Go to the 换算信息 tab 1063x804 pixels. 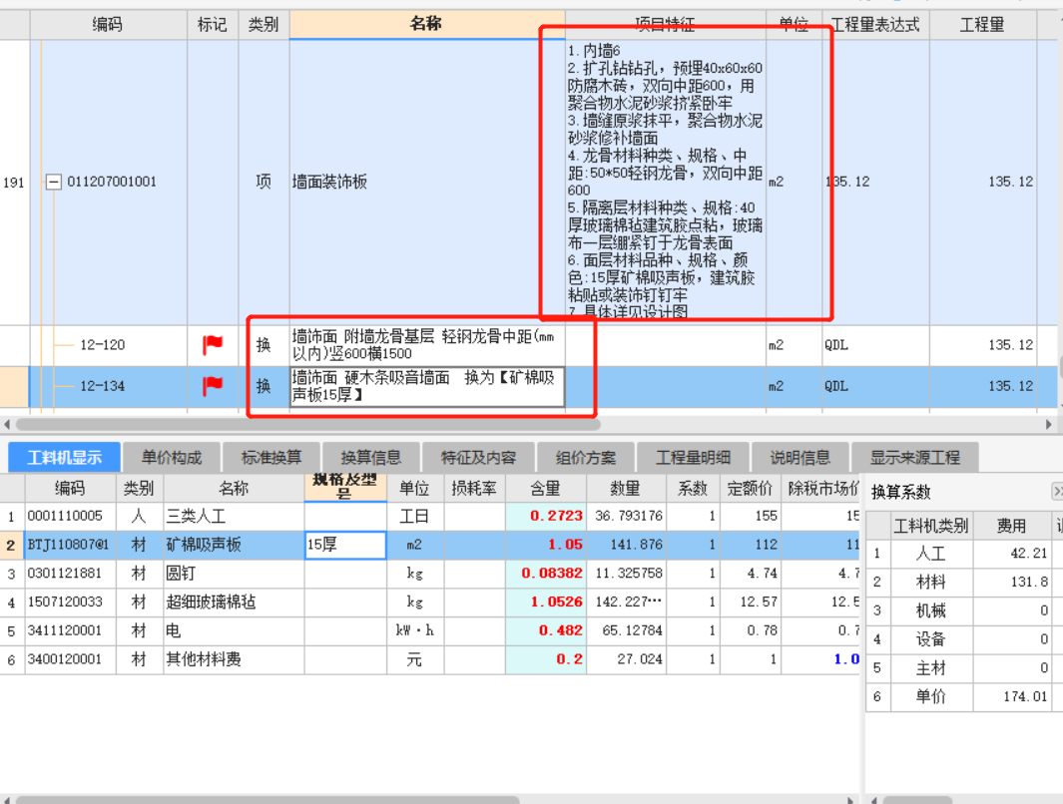(x=370, y=458)
